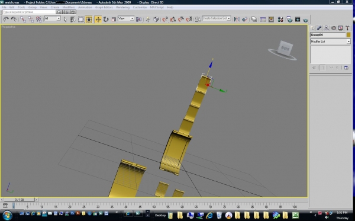Switch to the Utilities hammer tab
Viewport: 355px width, 221px height.
coord(347,28)
